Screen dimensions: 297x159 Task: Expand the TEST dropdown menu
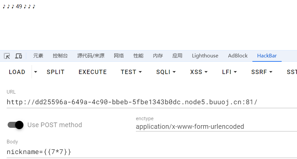tap(131, 72)
